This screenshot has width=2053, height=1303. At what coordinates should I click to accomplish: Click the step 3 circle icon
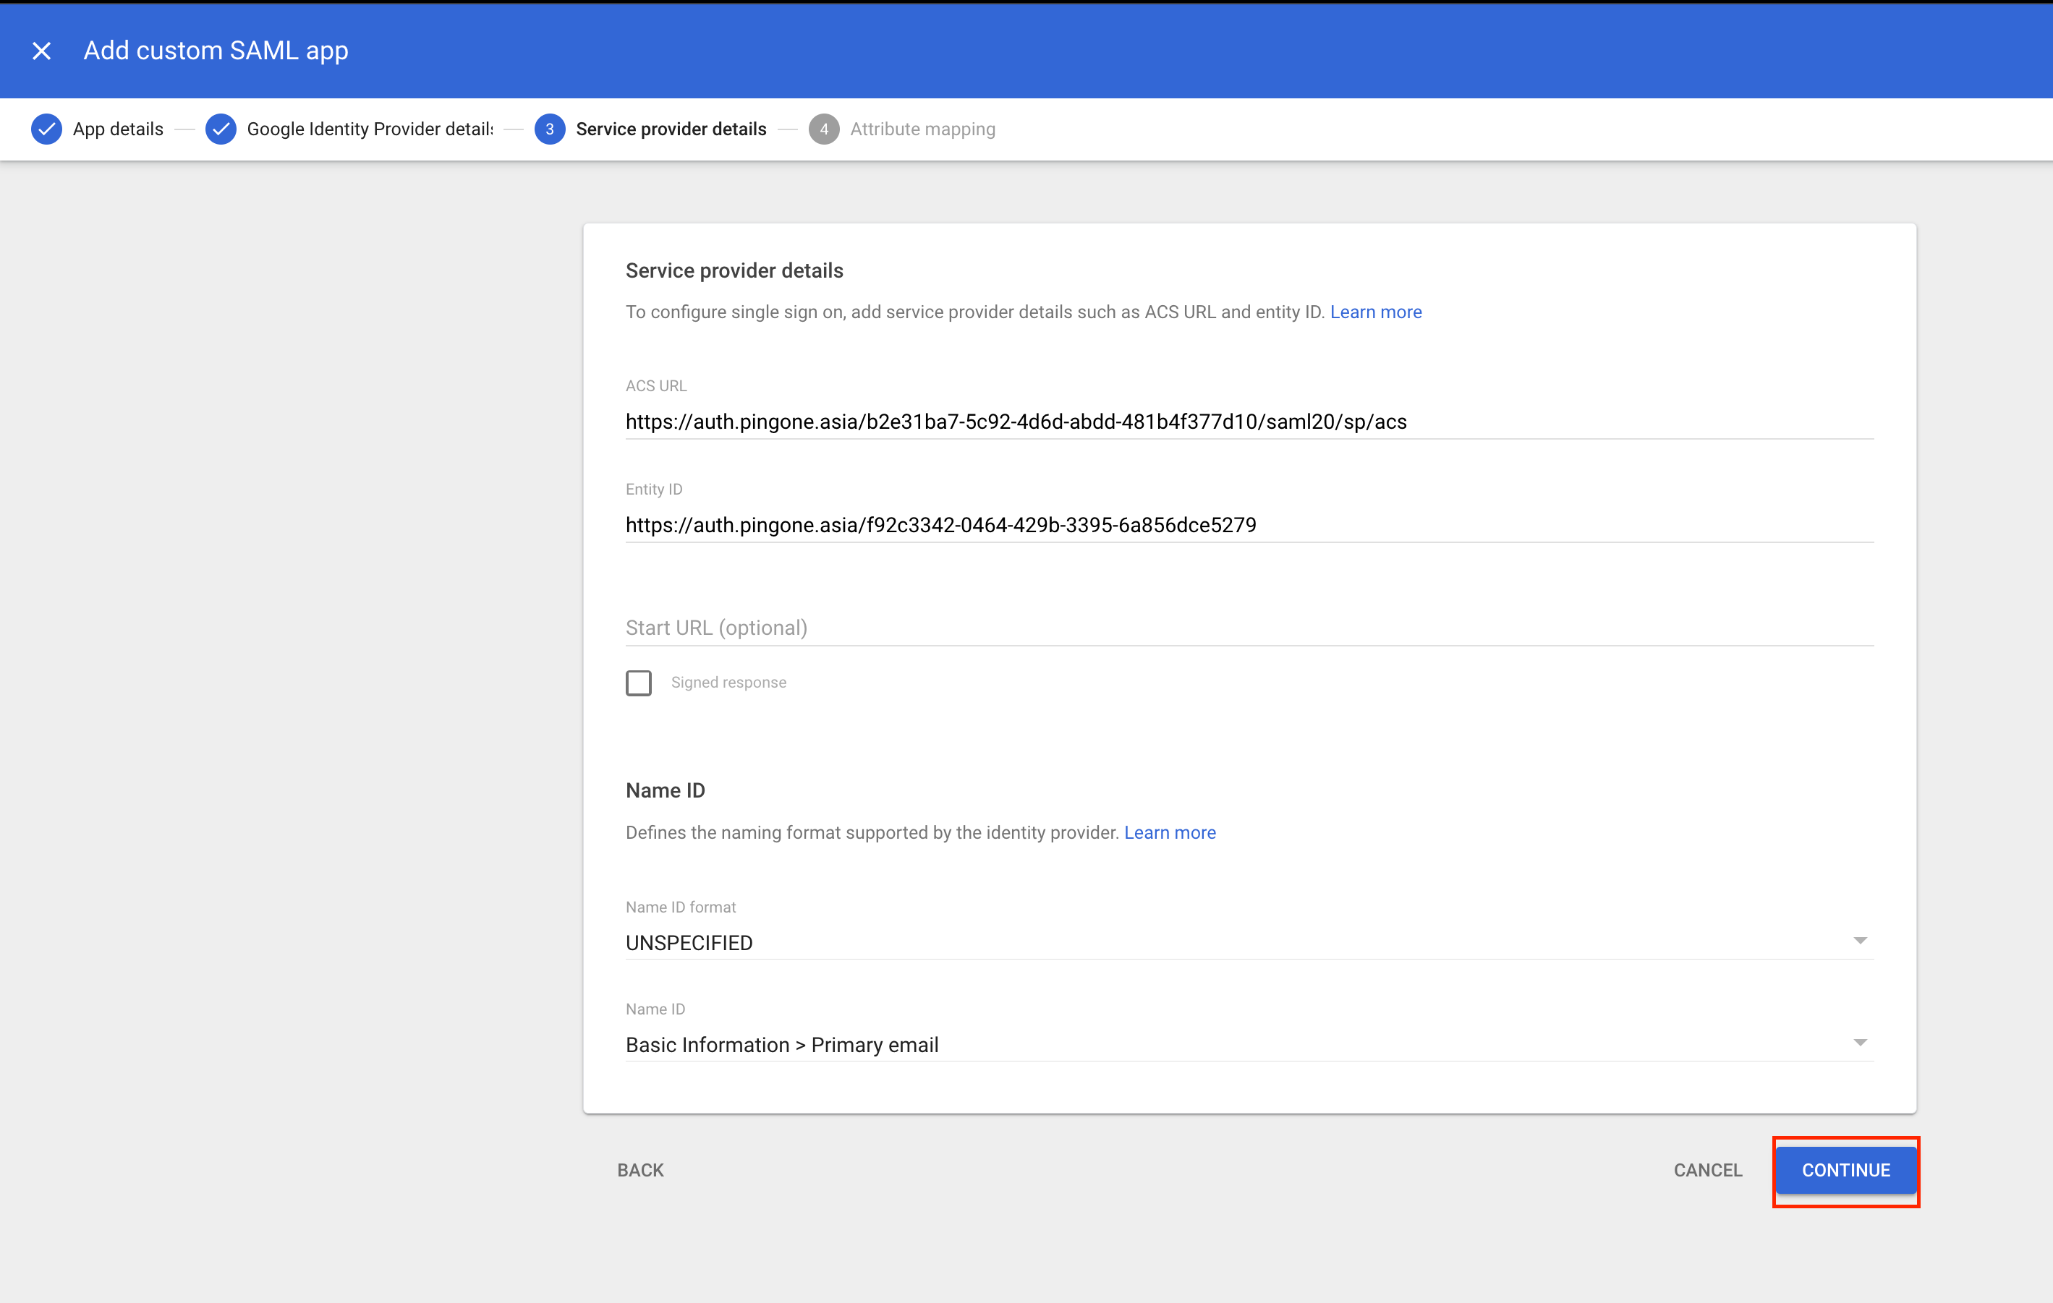click(x=549, y=129)
